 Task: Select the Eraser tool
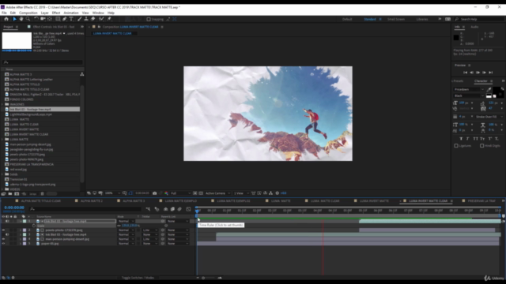[93, 19]
